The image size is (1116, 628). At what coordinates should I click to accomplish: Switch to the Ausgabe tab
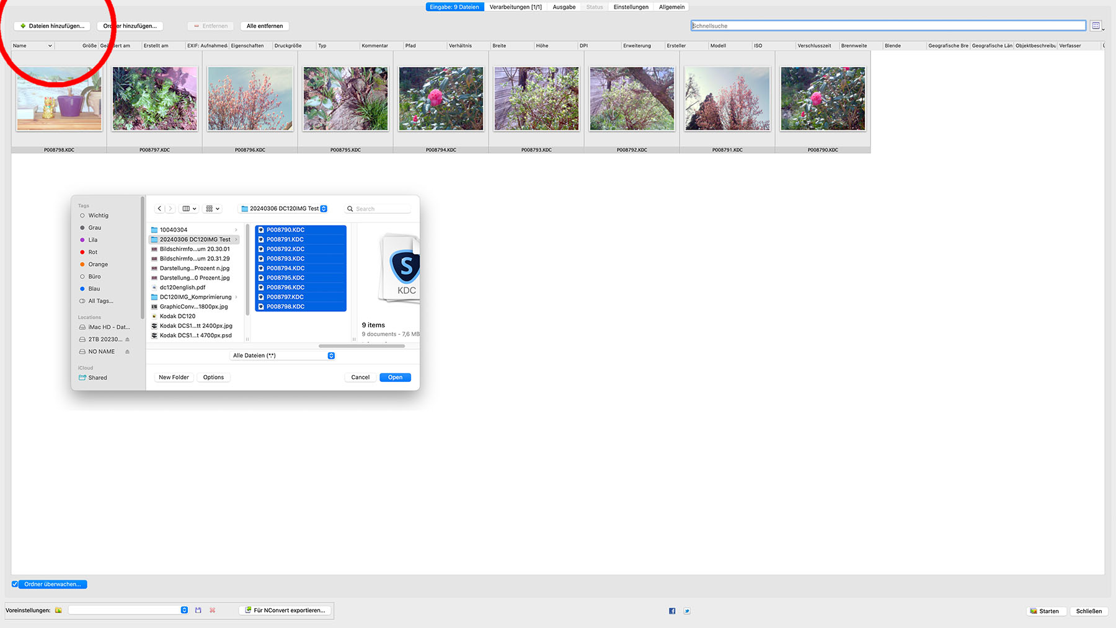tap(564, 7)
